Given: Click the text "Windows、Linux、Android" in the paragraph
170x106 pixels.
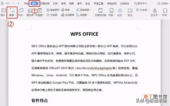Looking at the screenshot, I should pyautogui.click(x=49, y=75).
